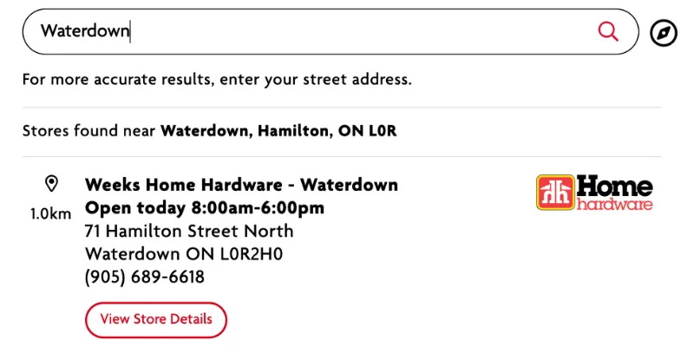
Task: Click the red square house emblem in logo
Action: [553, 193]
